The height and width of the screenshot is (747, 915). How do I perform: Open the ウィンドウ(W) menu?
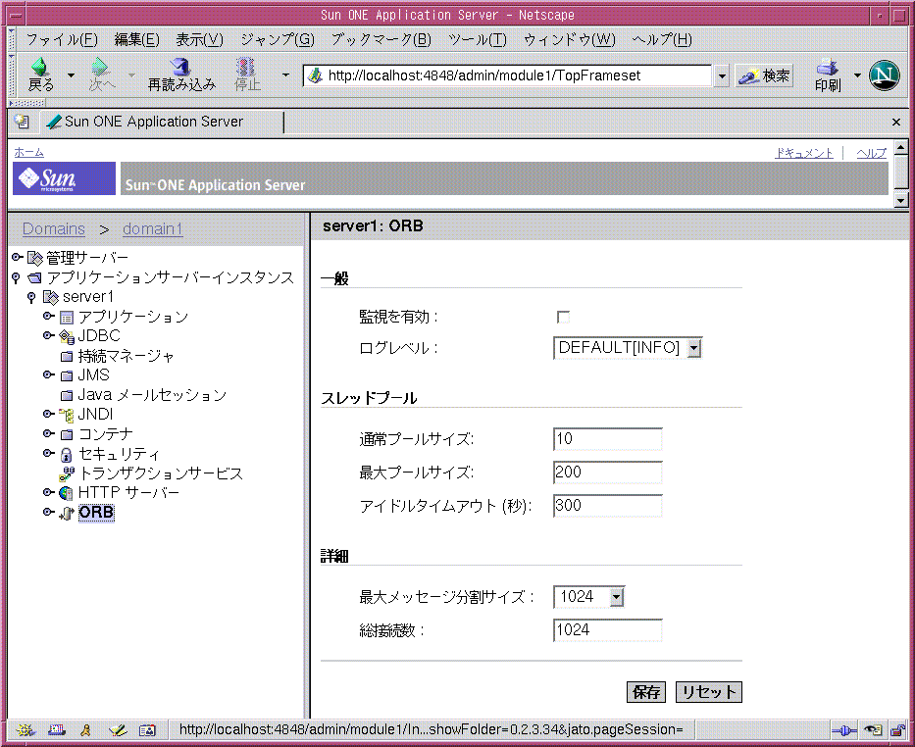570,39
